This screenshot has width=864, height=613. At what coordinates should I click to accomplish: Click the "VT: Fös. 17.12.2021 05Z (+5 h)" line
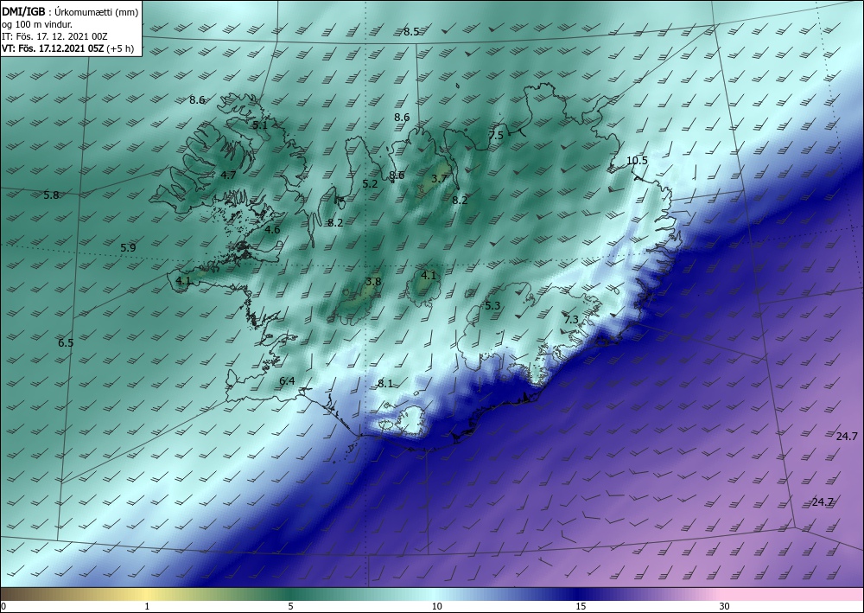(x=68, y=48)
